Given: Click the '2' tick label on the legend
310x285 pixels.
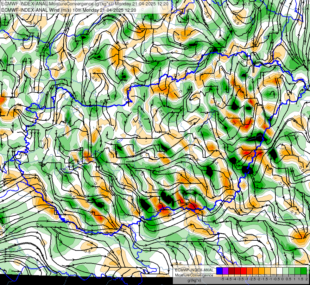Looking at the screenshot, I should (307, 279).
